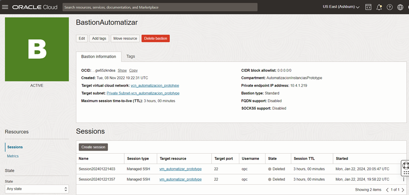Click the ACTIVE status label
409x195 pixels.
click(x=37, y=86)
